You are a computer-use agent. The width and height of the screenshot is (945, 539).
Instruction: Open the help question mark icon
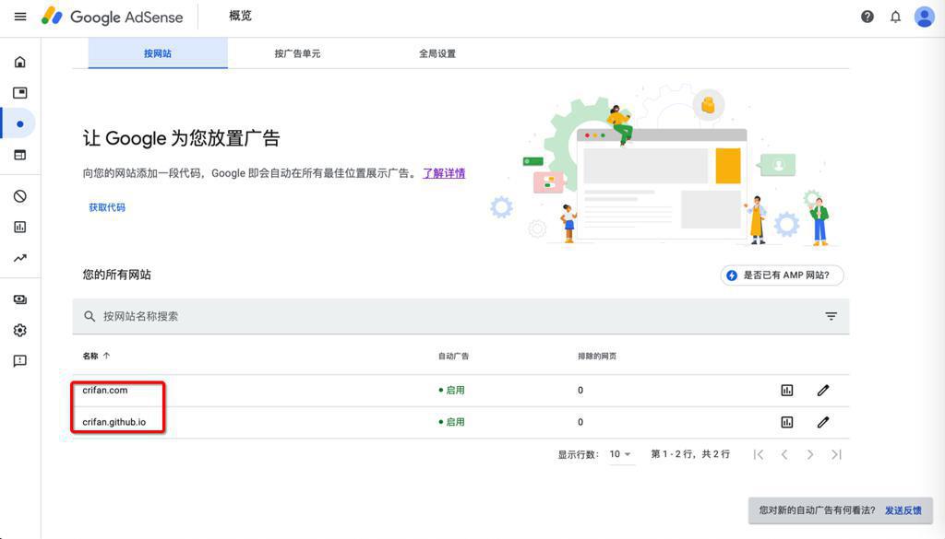[867, 17]
